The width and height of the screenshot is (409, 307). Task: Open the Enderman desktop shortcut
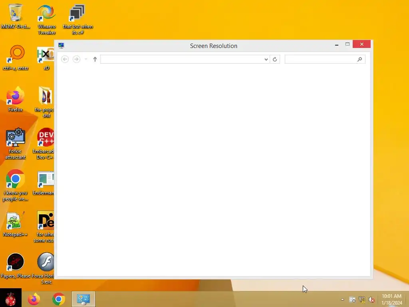(x=44, y=183)
